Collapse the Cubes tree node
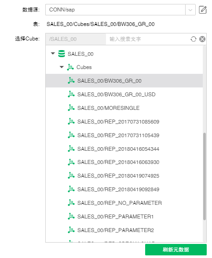 coord(62,67)
